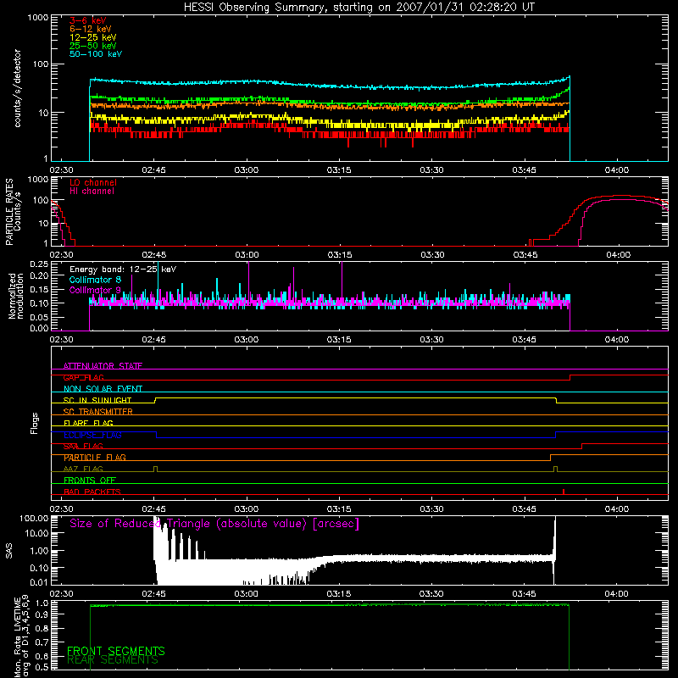Select the Collimator 8 legend label
Image resolution: width=678 pixels, height=678 pixels.
tap(95, 280)
